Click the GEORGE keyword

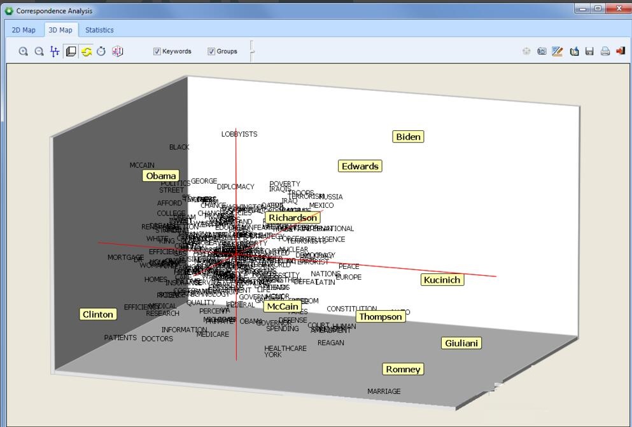[204, 181]
